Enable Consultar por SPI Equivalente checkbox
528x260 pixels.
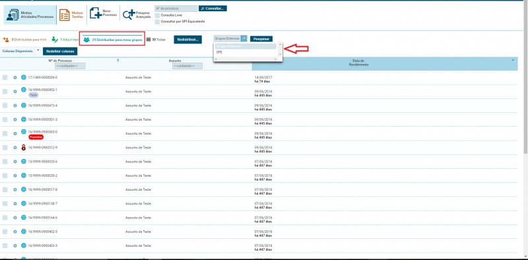pyautogui.click(x=157, y=22)
